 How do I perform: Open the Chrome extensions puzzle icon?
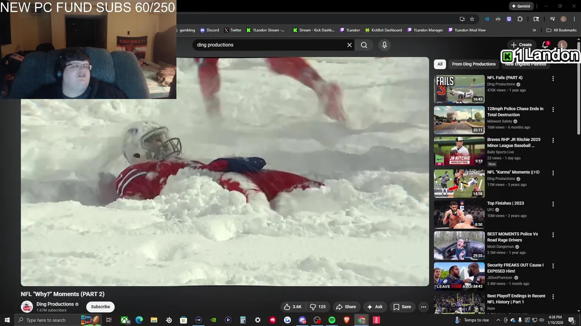click(x=520, y=19)
